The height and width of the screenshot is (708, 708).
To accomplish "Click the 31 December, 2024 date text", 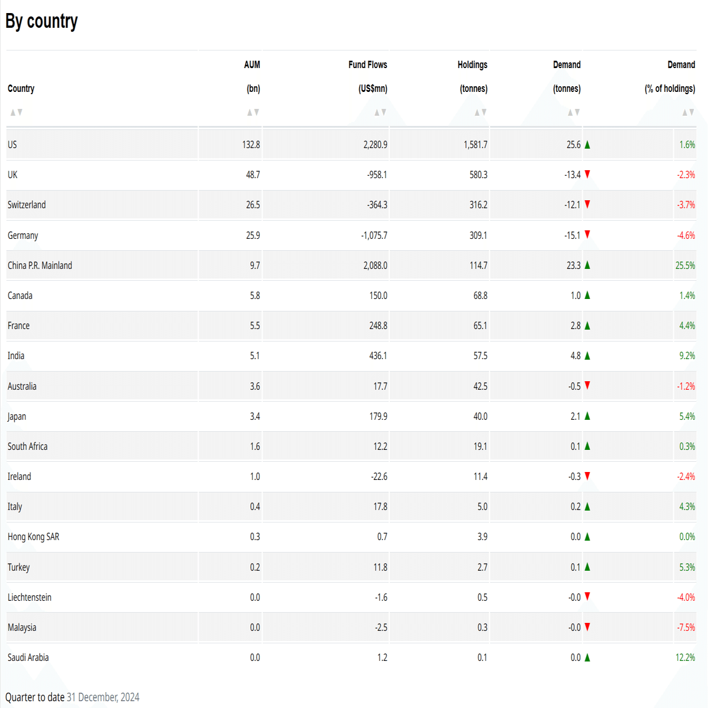I will (x=103, y=697).
